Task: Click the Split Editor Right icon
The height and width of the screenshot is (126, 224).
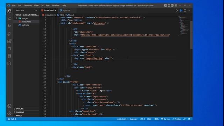Action: tap(185, 10)
